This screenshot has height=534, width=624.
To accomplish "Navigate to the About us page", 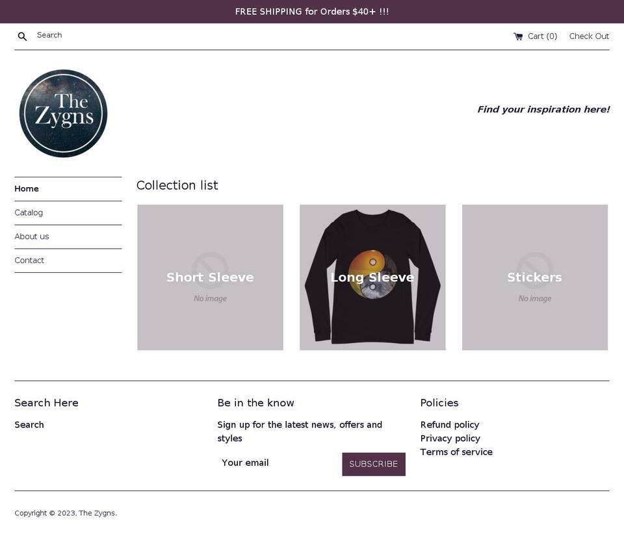I will 31,236.
